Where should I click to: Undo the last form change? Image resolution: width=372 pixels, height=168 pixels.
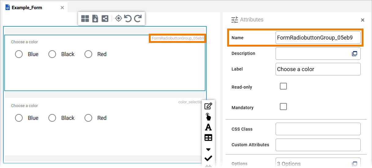click(128, 19)
